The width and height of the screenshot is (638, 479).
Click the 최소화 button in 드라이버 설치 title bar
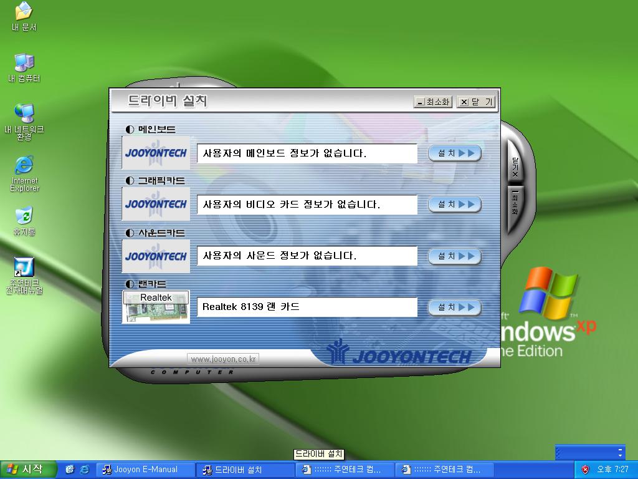(x=433, y=102)
